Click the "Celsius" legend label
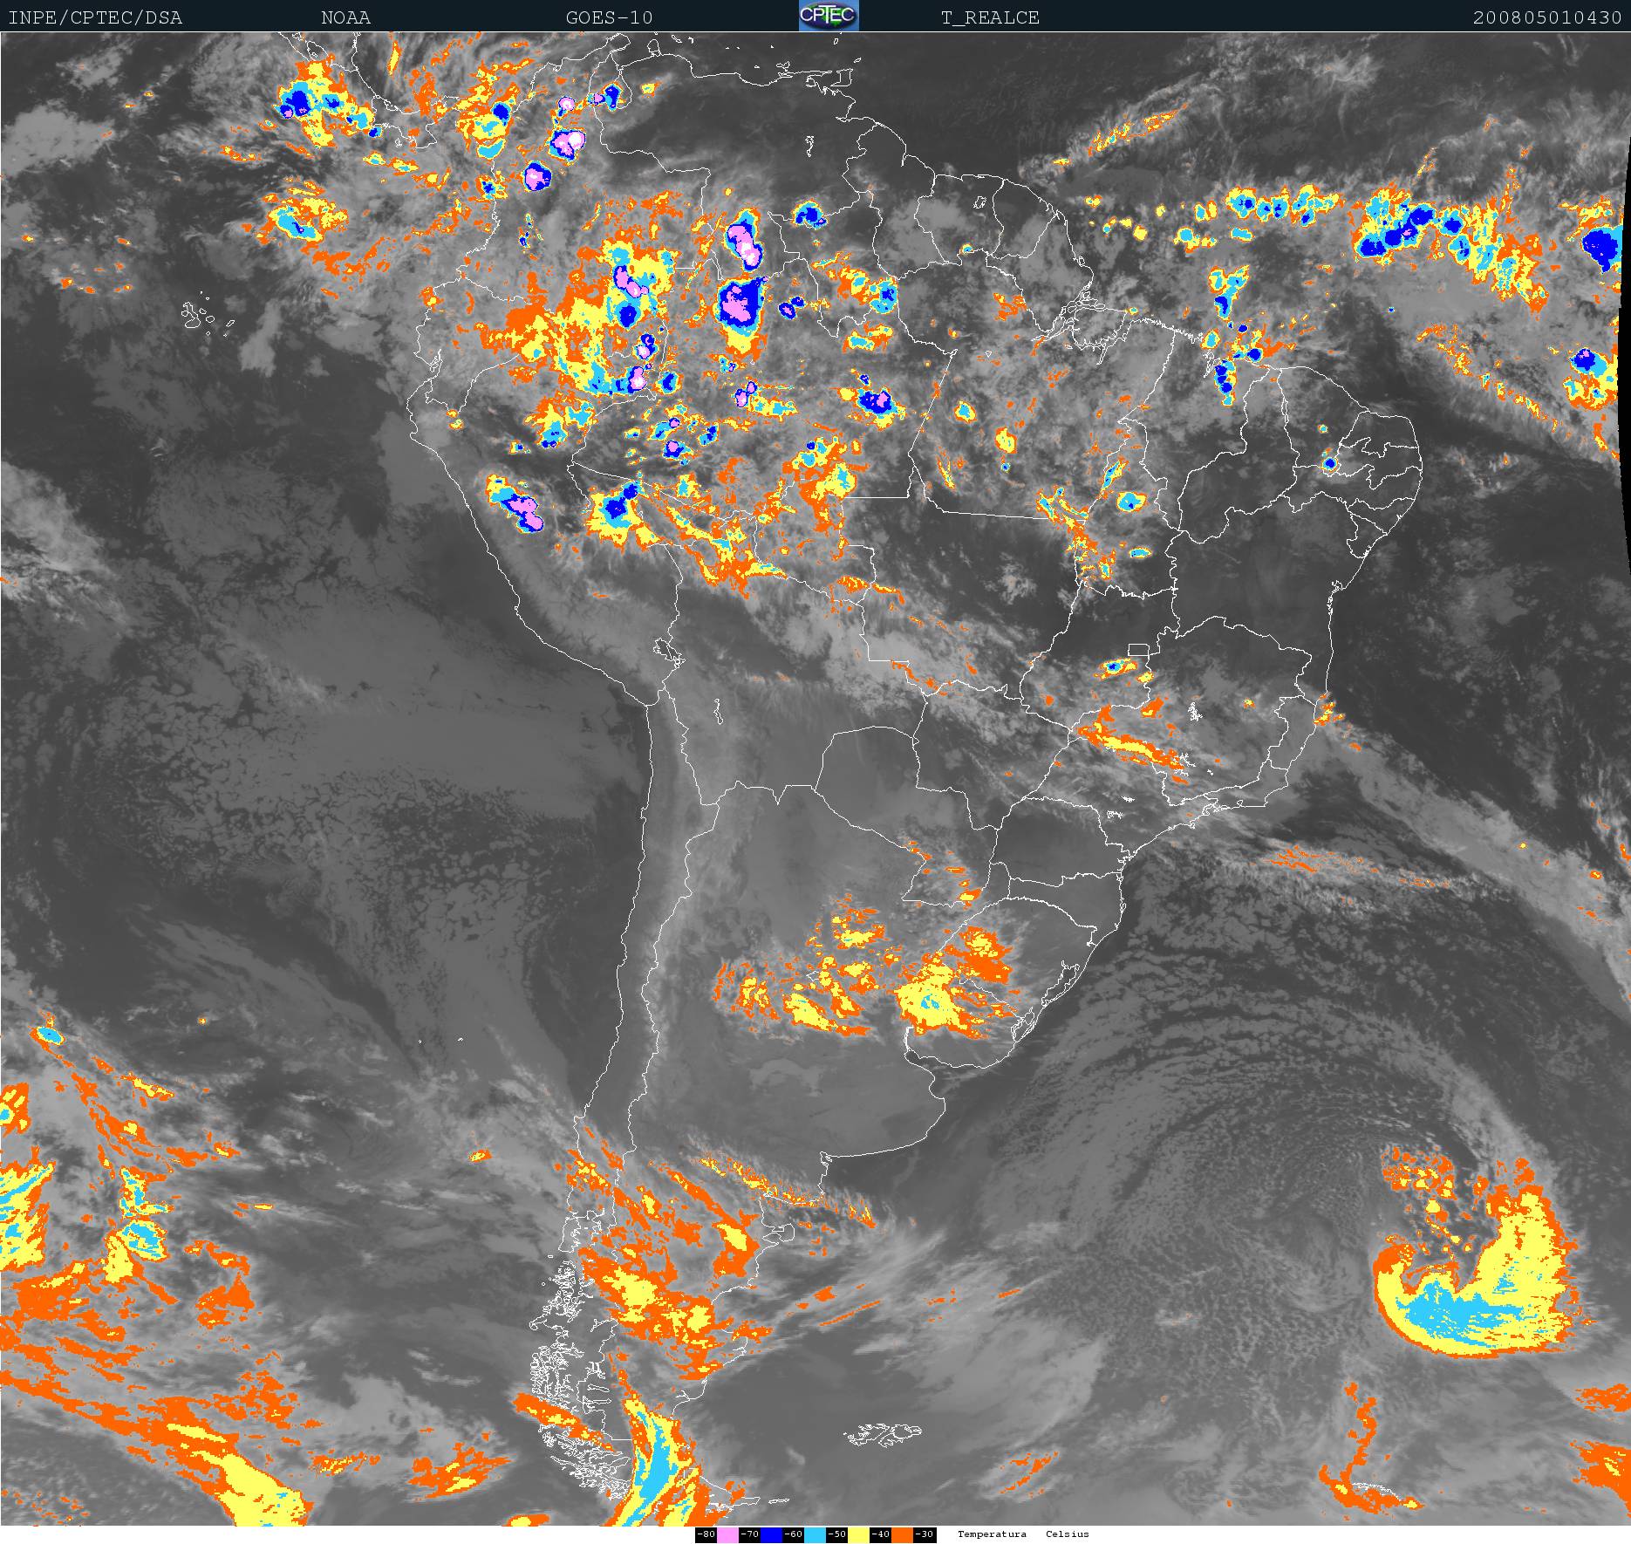Viewport: 1631px width, 1544px height. [1068, 1534]
